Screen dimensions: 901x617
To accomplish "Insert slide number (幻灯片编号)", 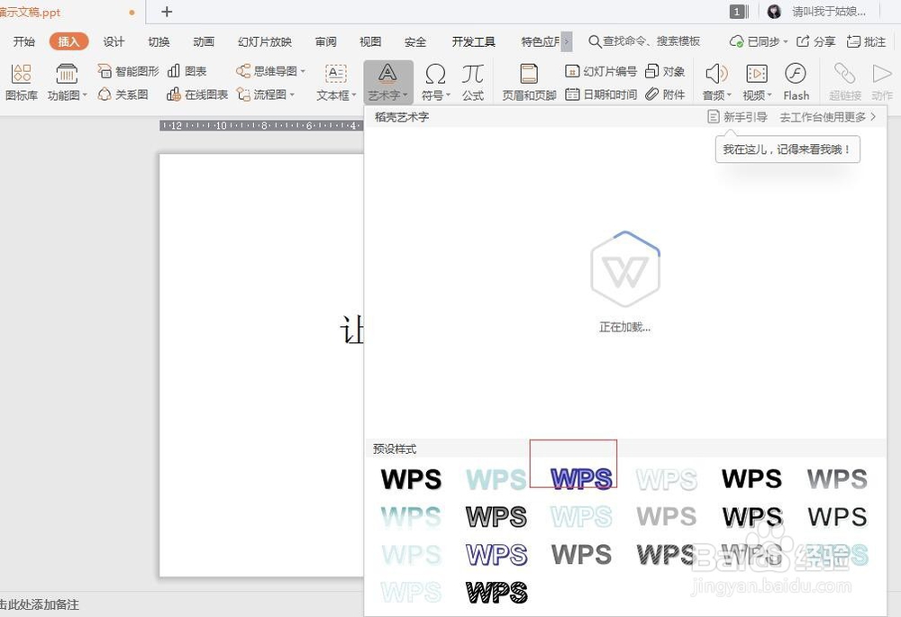I will (600, 71).
